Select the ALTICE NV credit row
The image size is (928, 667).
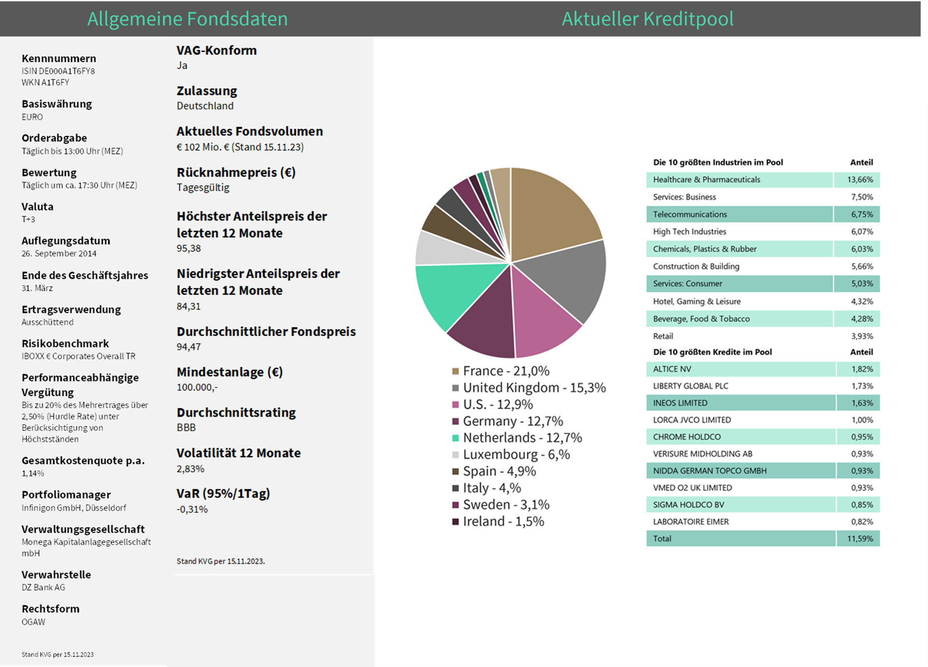(763, 369)
